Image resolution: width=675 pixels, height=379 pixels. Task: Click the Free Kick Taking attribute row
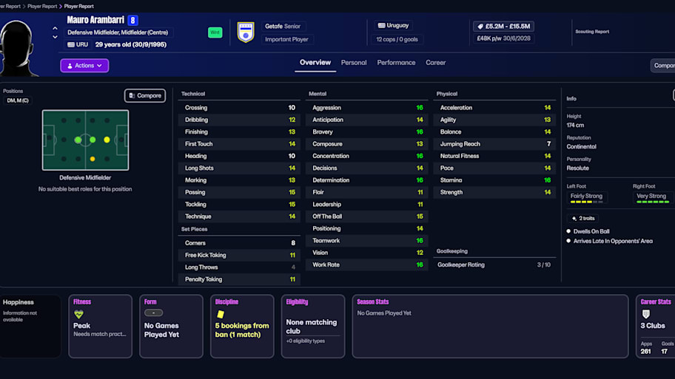click(x=239, y=255)
